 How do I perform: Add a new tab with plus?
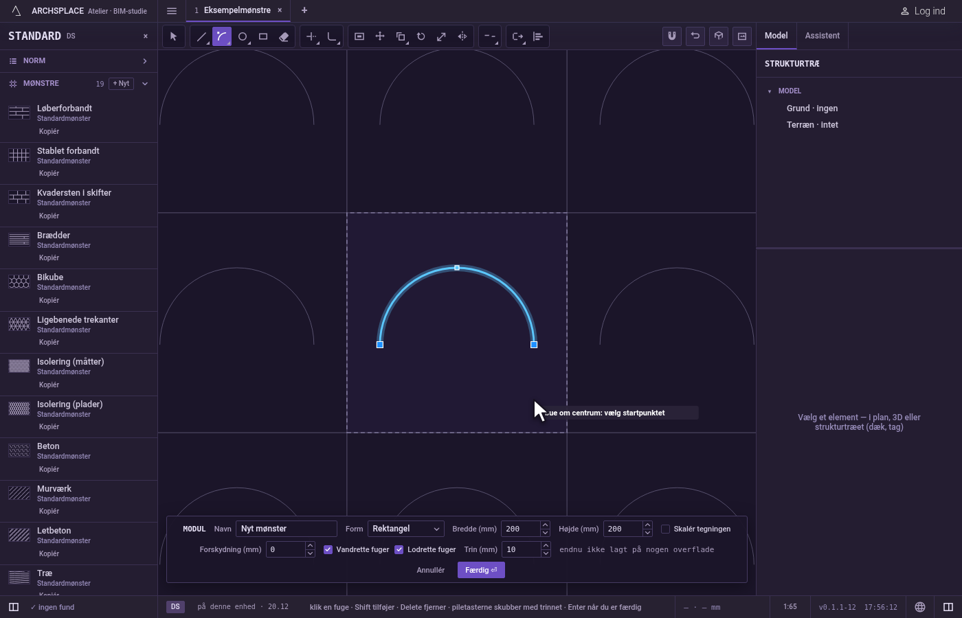click(x=304, y=10)
